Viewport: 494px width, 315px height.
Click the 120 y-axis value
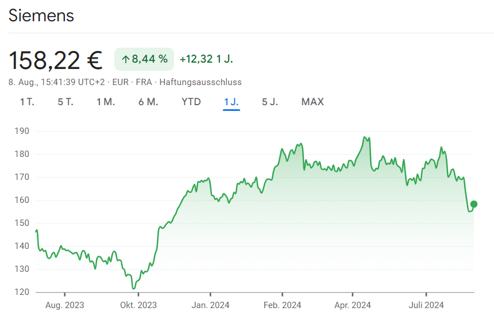(22, 293)
